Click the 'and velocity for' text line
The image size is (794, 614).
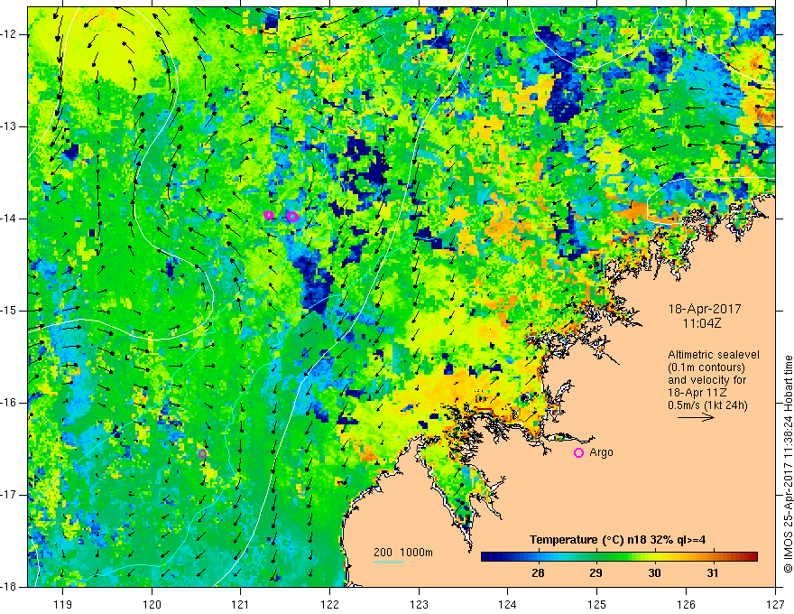pyautogui.click(x=706, y=380)
